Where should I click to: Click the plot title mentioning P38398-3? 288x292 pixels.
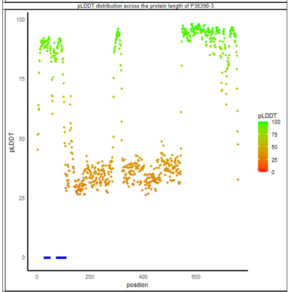coord(146,6)
